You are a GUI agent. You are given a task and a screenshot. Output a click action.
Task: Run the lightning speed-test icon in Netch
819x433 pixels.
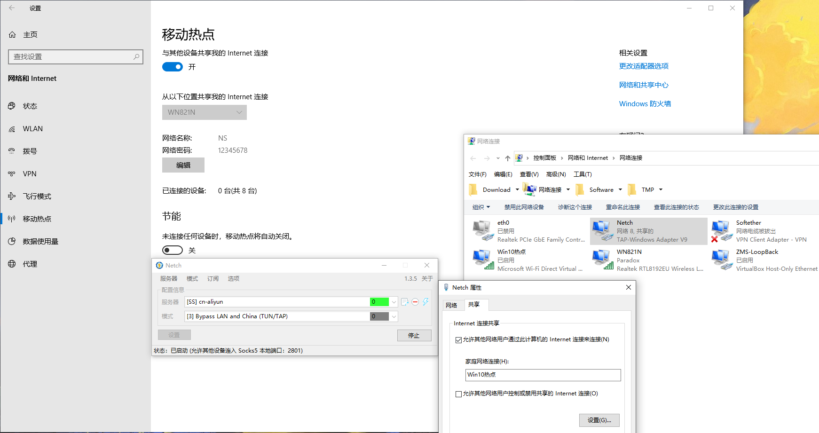coord(426,302)
